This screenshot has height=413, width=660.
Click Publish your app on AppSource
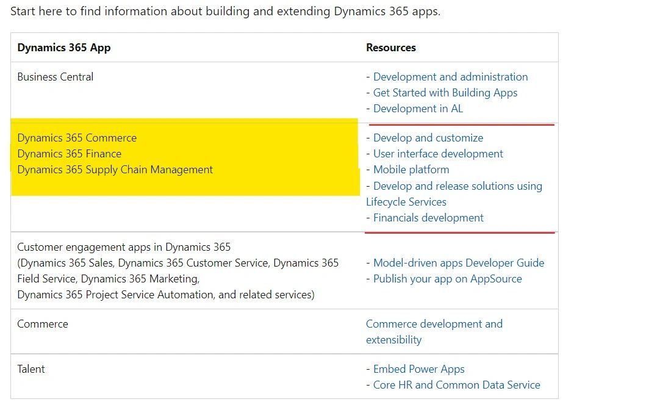[x=447, y=279]
